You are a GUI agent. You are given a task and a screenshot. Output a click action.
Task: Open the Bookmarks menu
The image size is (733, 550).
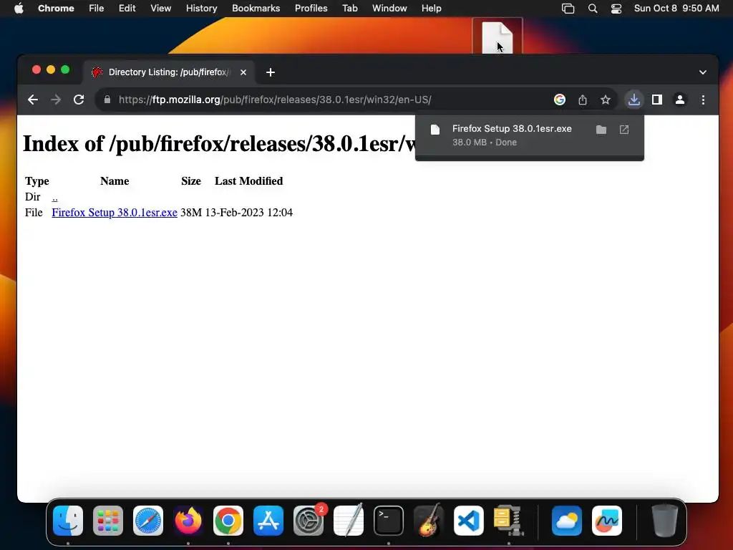[256, 9]
